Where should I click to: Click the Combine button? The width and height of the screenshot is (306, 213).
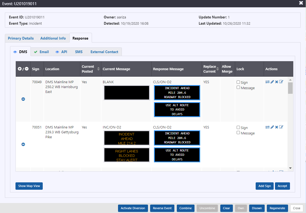(x=186, y=208)
